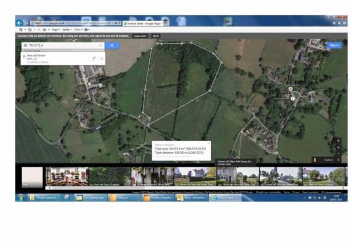The height and width of the screenshot is (248, 352).
Task: Click the blue search magnifier button
Action: 112,45
